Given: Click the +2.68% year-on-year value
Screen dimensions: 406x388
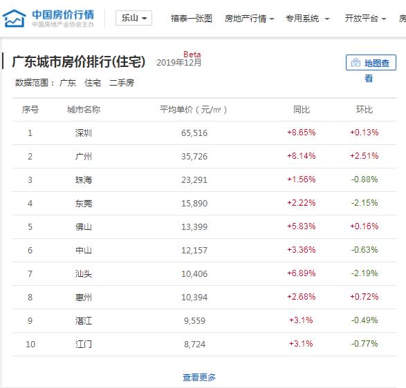Looking at the screenshot, I should [302, 297].
